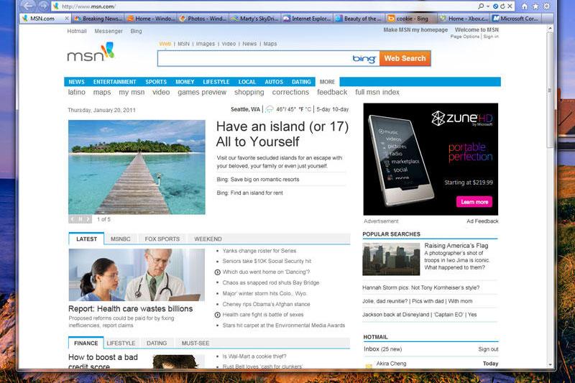Open the IE Tools gear icon
The image size is (575, 383).
click(x=547, y=6)
